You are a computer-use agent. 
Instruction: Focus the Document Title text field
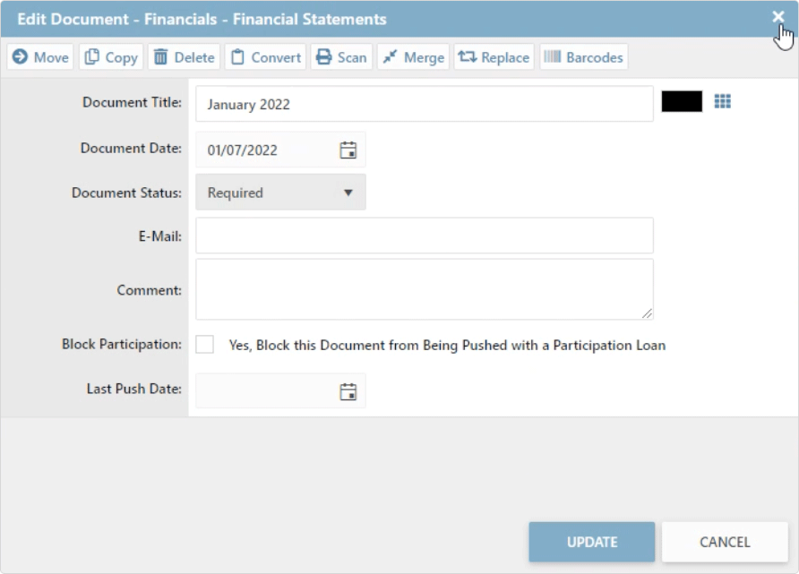tap(424, 104)
